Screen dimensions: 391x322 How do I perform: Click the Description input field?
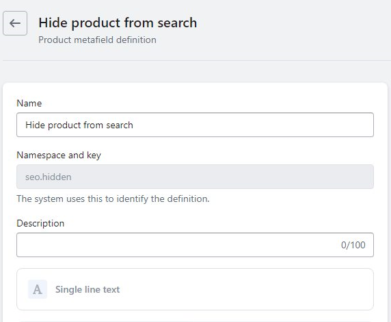[195, 245]
